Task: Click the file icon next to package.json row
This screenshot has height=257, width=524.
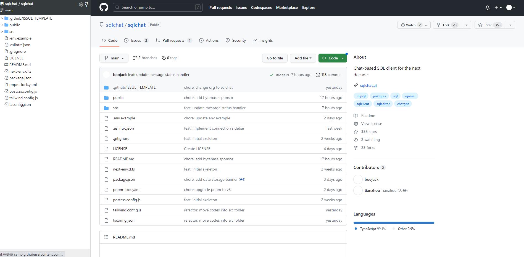Action: click(x=106, y=180)
